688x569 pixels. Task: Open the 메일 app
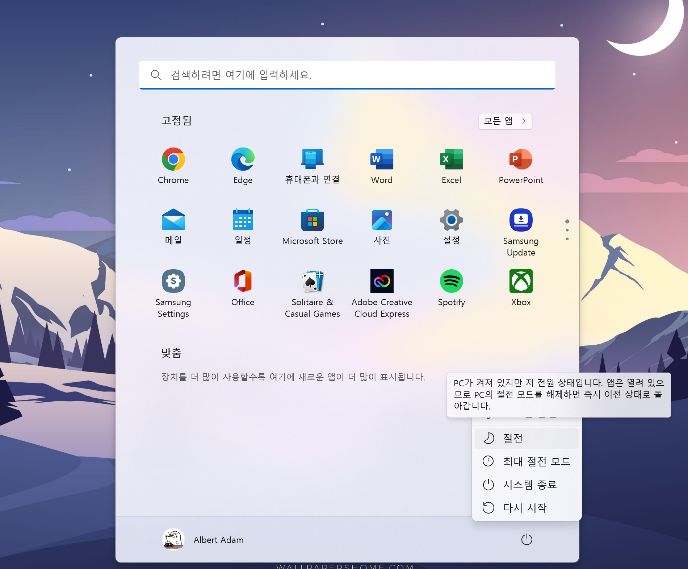[173, 227]
